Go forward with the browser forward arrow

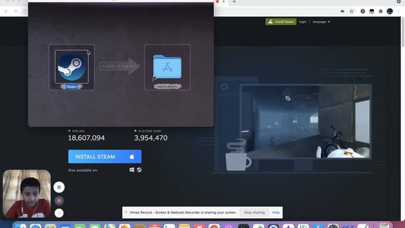(x=15, y=11)
